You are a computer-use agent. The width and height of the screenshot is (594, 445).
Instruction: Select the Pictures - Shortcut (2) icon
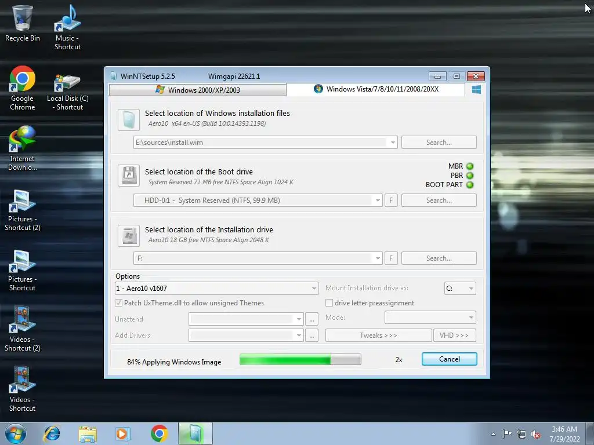pyautogui.click(x=23, y=209)
